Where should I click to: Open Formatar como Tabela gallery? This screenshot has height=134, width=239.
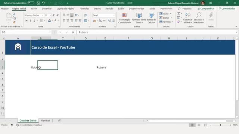tap(139, 18)
